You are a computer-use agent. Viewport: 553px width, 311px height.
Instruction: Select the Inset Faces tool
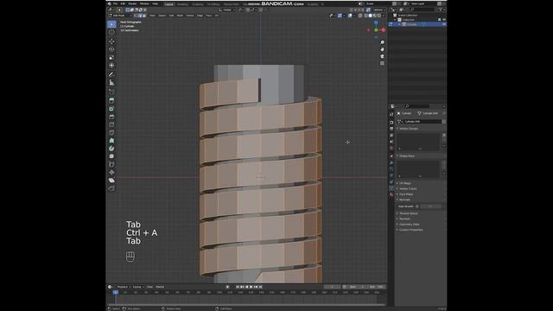click(x=111, y=109)
